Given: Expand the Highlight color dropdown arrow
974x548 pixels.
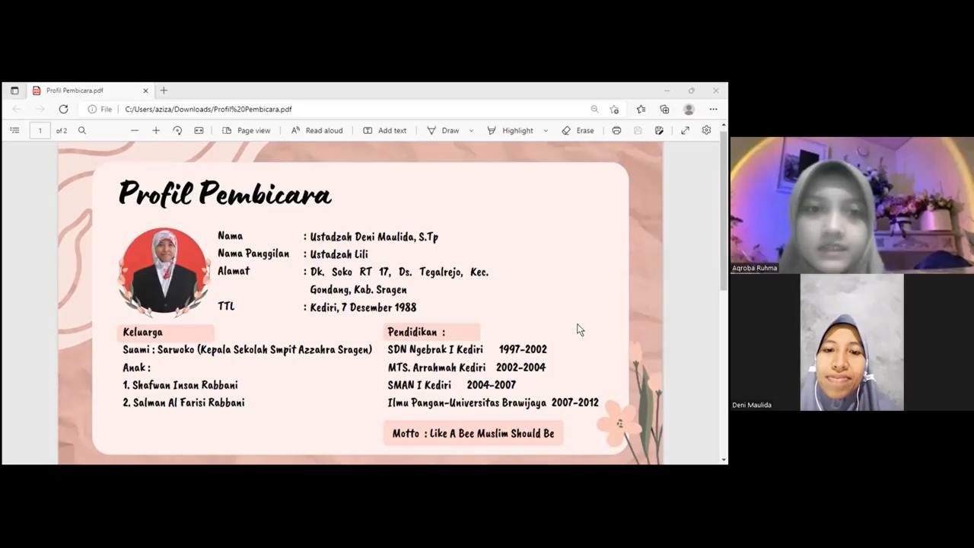Looking at the screenshot, I should pyautogui.click(x=546, y=130).
